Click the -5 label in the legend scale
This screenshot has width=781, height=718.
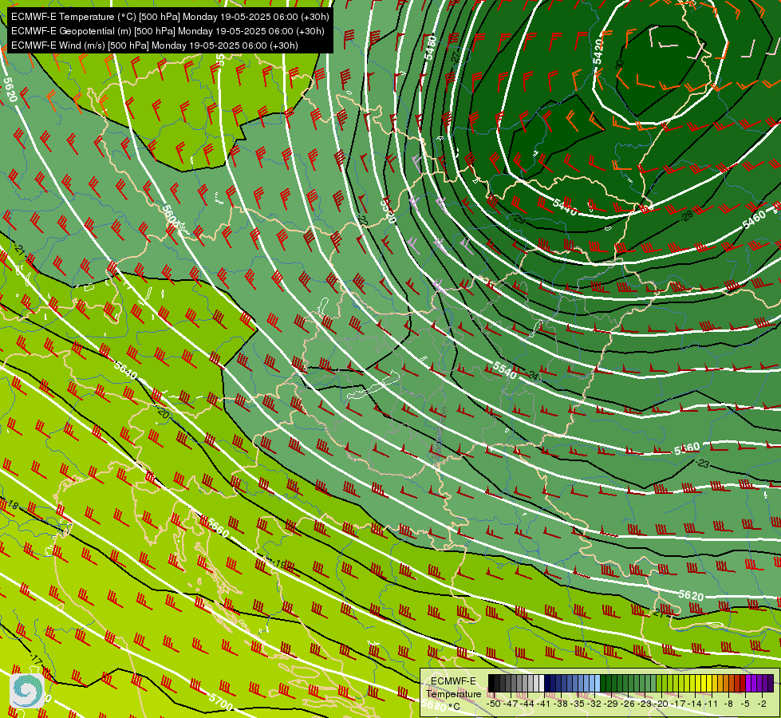point(745,704)
